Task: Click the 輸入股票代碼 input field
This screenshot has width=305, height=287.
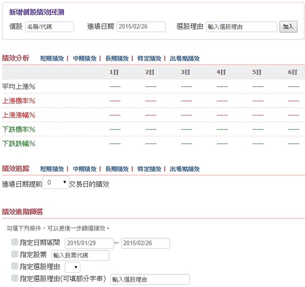Action: [80, 255]
